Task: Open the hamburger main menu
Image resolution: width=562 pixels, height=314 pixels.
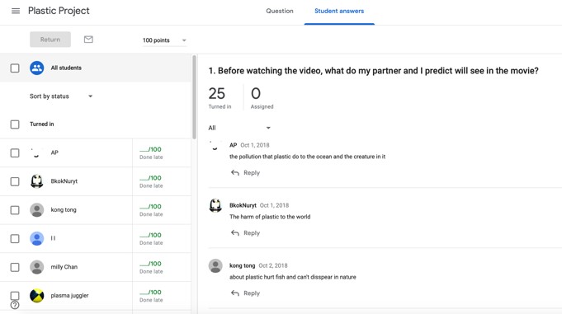Action: click(16, 11)
